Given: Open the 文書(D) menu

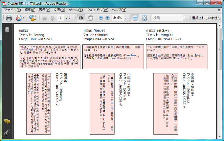Looking at the screenshot, I should point(59,10).
